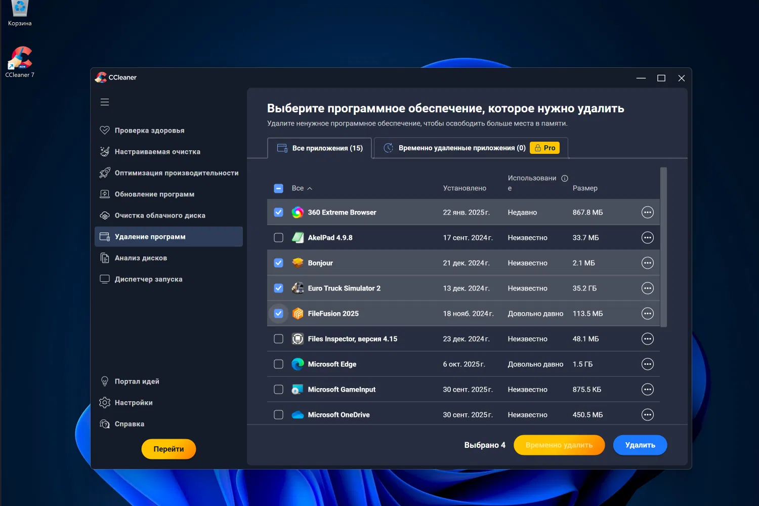Select 'Удаление программ' in the sidebar
Image resolution: width=759 pixels, height=506 pixels.
click(x=168, y=237)
